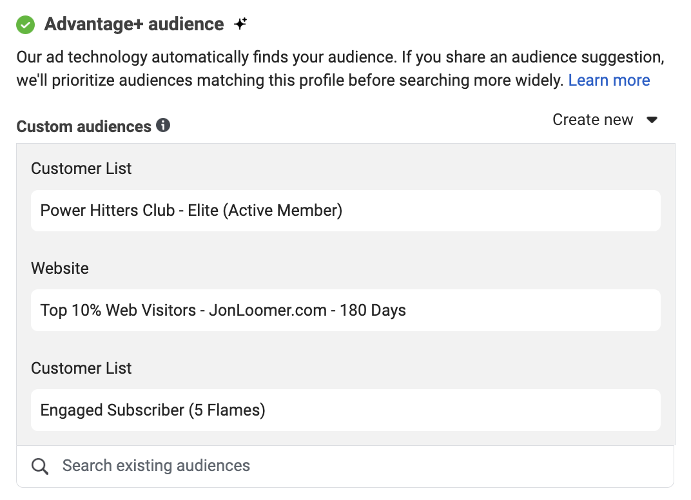
Task: Click the Advantage+ audience heading
Action: [x=134, y=24]
